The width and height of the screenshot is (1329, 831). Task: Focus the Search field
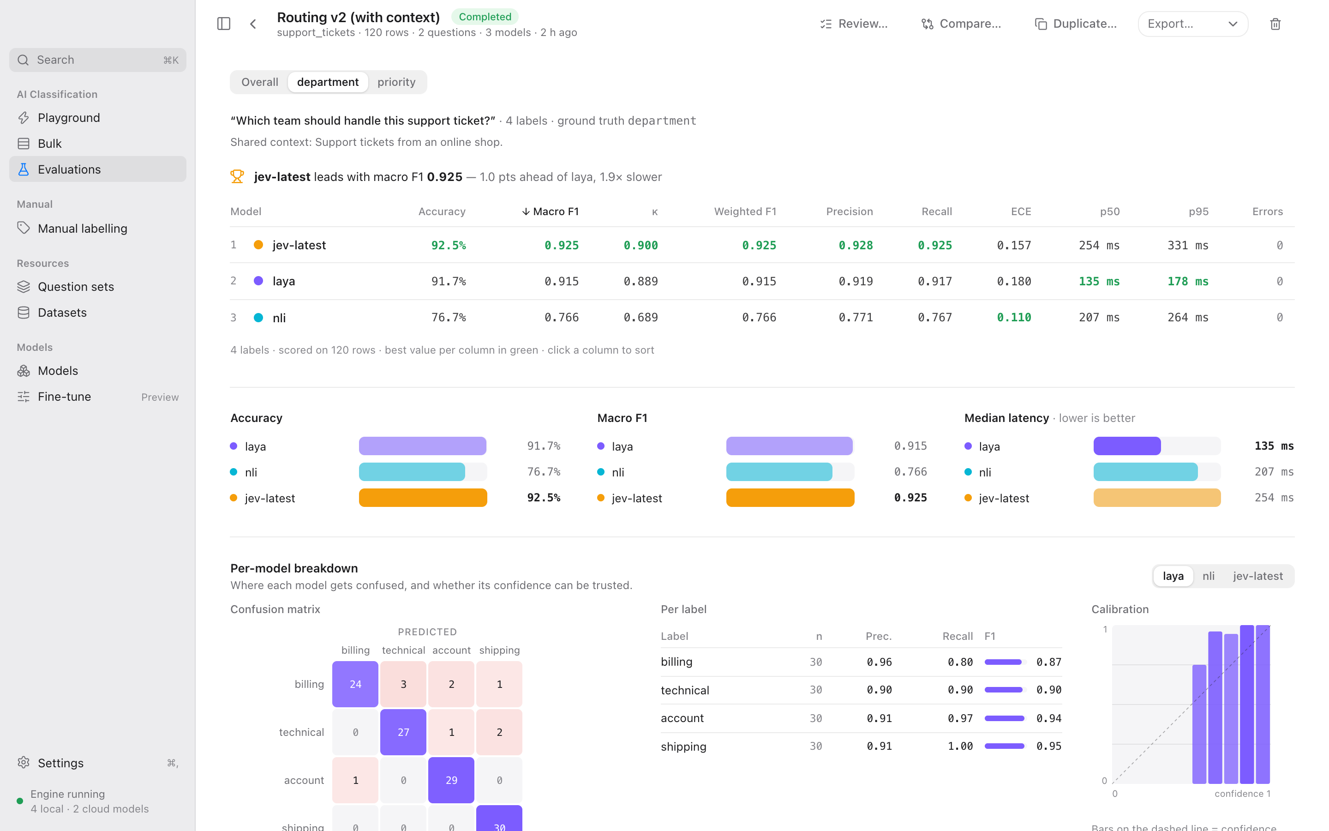click(x=98, y=60)
